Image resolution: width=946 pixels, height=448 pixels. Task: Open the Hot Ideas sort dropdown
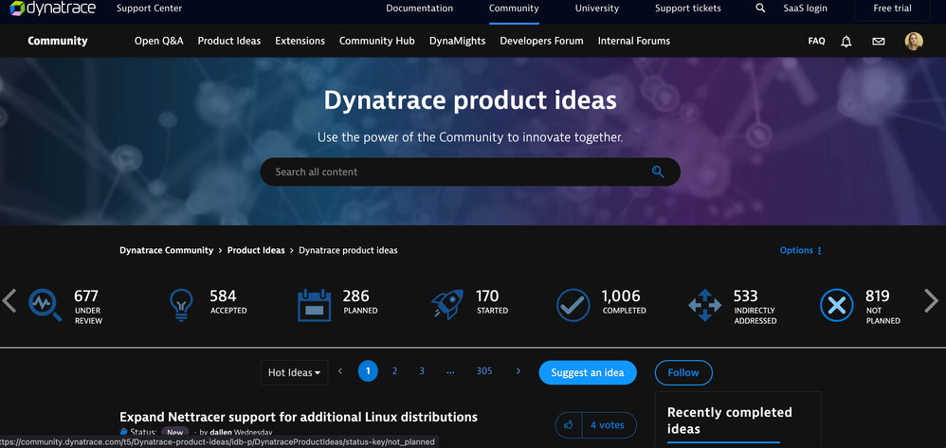point(294,372)
